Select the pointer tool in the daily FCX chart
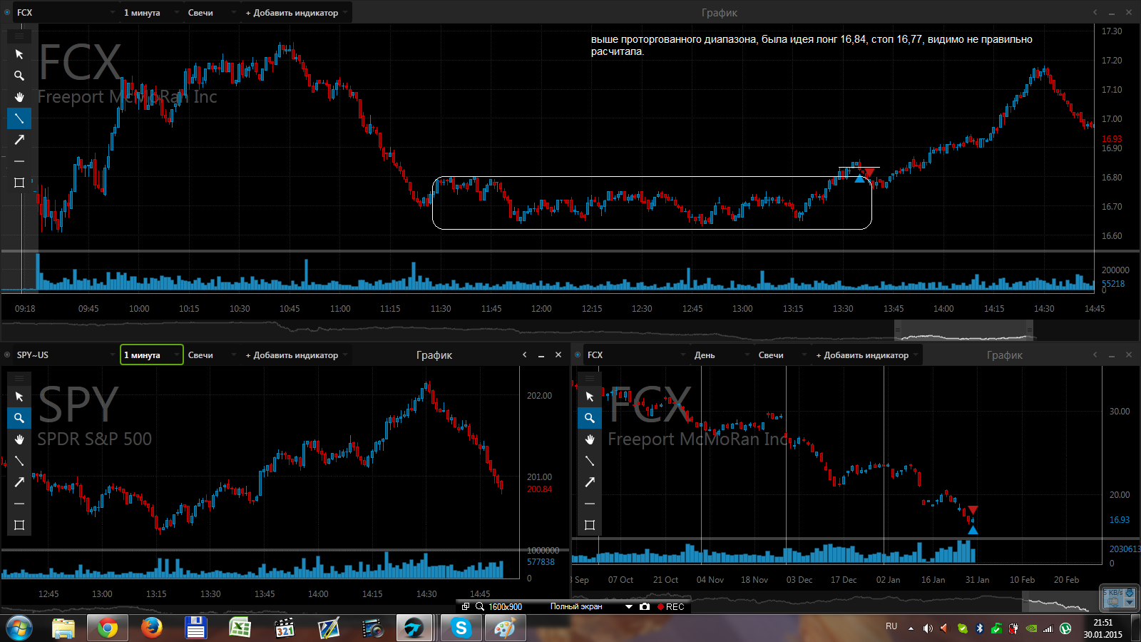The image size is (1141, 642). (x=590, y=397)
